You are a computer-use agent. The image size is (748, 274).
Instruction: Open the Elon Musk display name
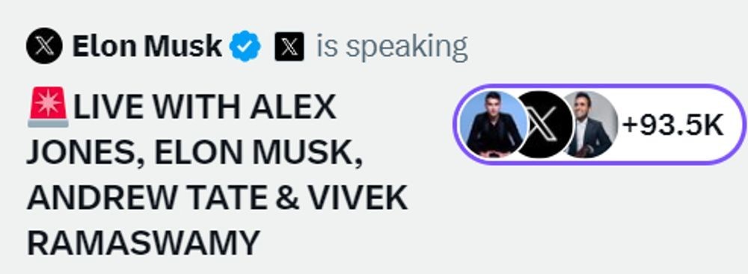coord(147,46)
